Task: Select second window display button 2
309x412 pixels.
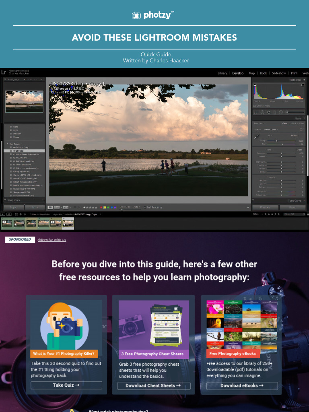Action: [x=9, y=214]
